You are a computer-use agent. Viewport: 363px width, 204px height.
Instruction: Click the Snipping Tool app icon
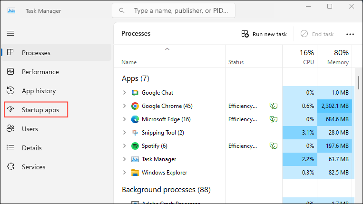coord(135,133)
